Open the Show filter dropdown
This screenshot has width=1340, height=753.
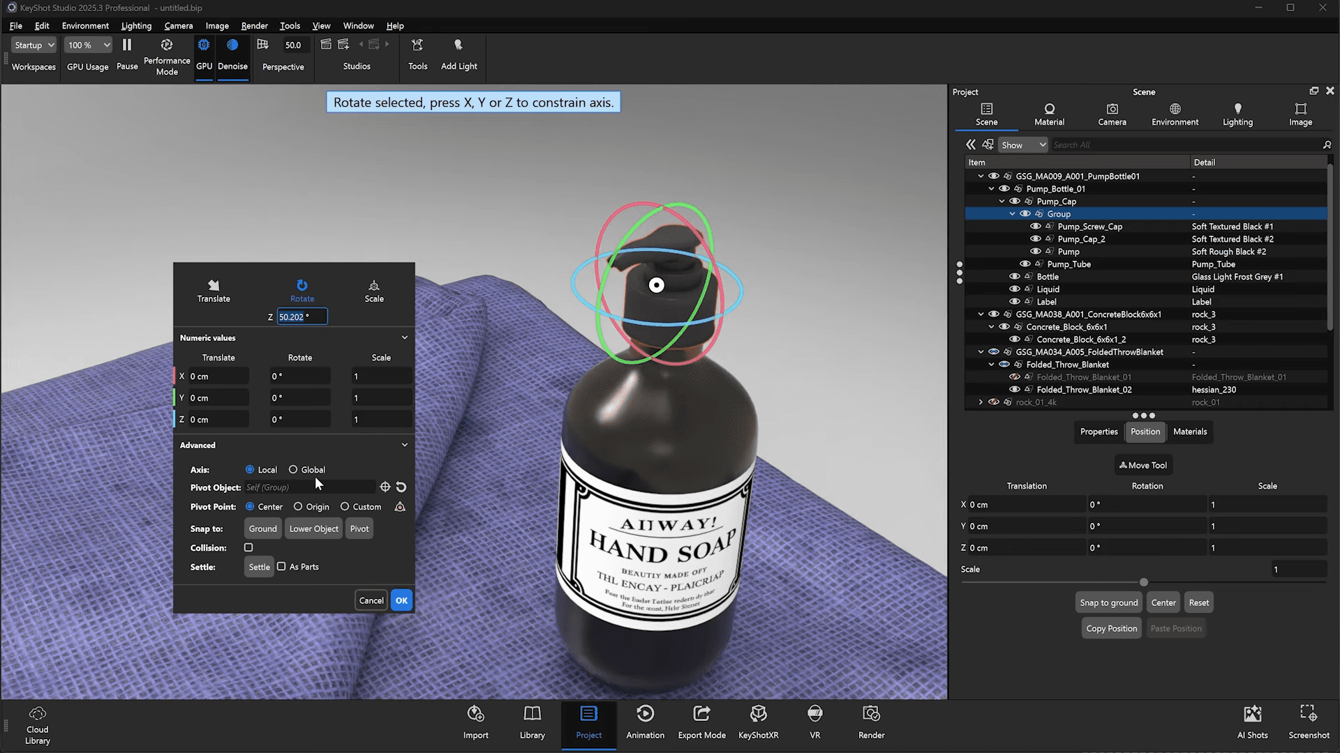tap(1022, 144)
